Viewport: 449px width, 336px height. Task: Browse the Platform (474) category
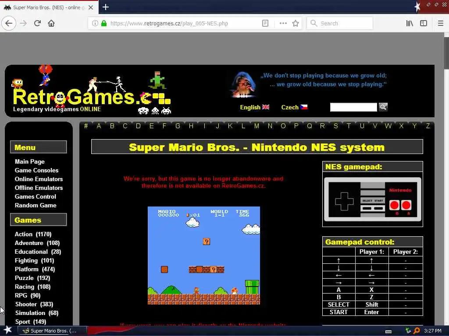coord(35,269)
